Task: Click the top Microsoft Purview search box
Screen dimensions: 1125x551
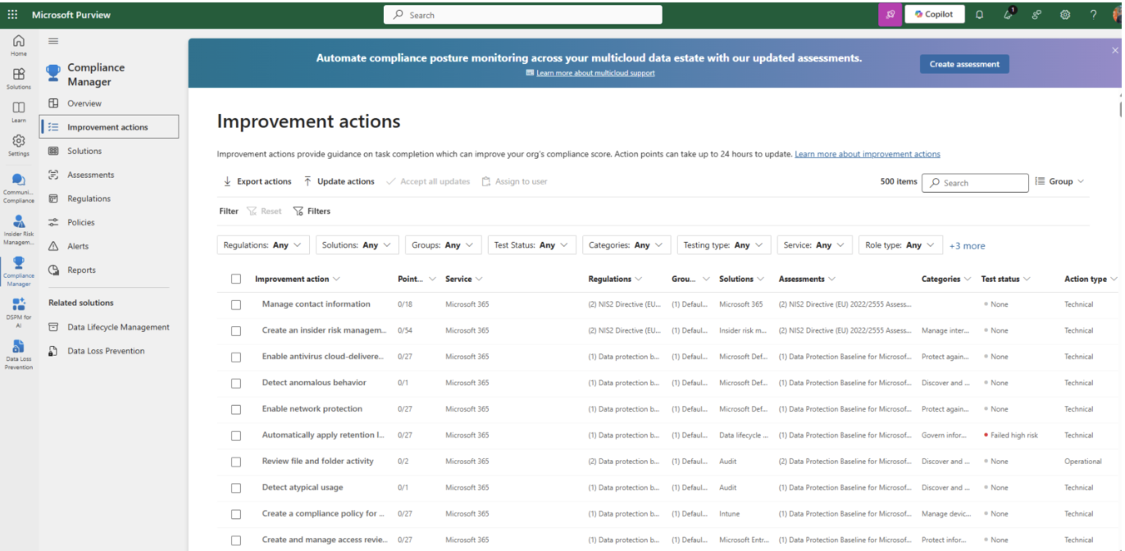Action: pos(523,15)
